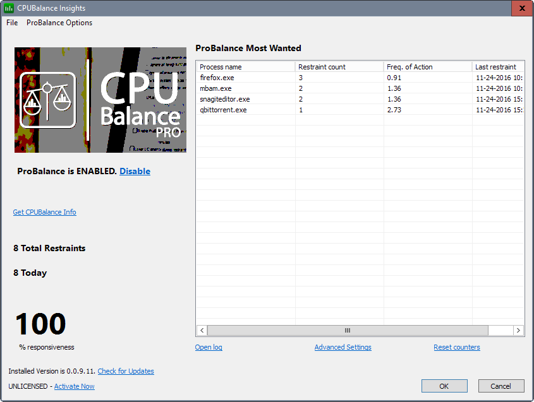The image size is (534, 402).
Task: Click the 8 Total Restraints text
Action: click(49, 248)
